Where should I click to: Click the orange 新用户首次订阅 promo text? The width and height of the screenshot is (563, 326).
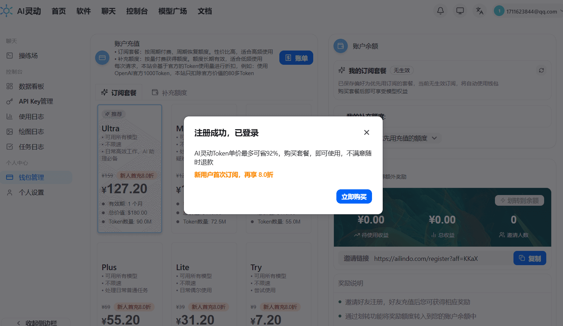coord(234,175)
